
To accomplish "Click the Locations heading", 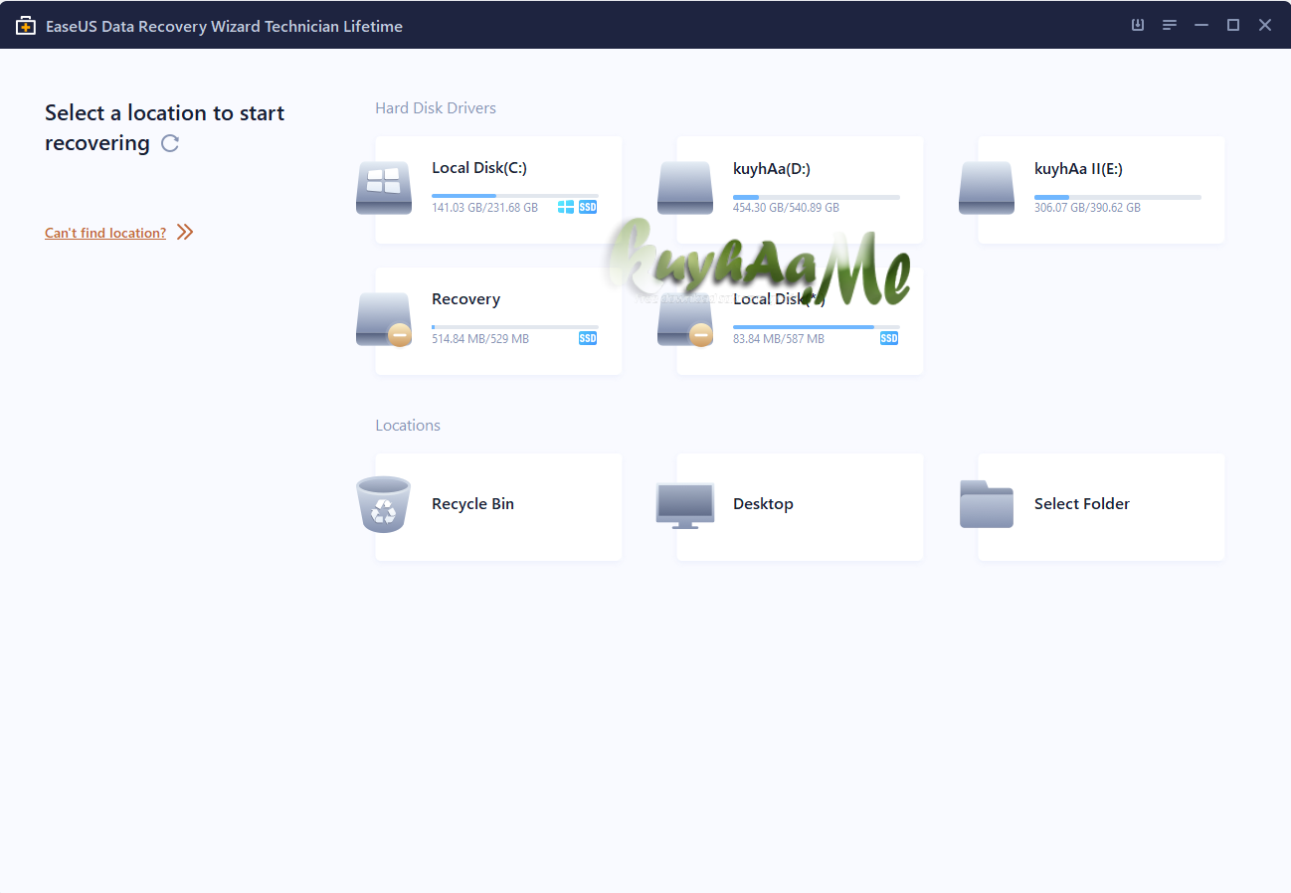I will pyautogui.click(x=408, y=425).
